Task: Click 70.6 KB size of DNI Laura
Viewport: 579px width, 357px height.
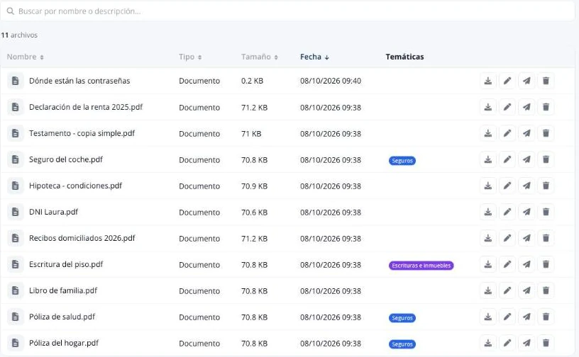Action: point(254,212)
